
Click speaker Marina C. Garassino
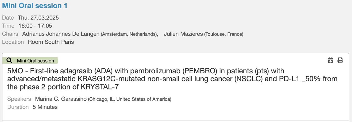click(x=61, y=99)
